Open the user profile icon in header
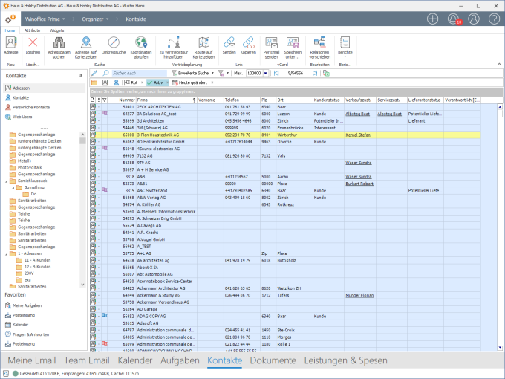Screen dimensions: 505x379 click(x=474, y=19)
